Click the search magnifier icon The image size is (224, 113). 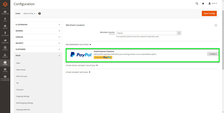pyautogui.click(x=197, y=3)
